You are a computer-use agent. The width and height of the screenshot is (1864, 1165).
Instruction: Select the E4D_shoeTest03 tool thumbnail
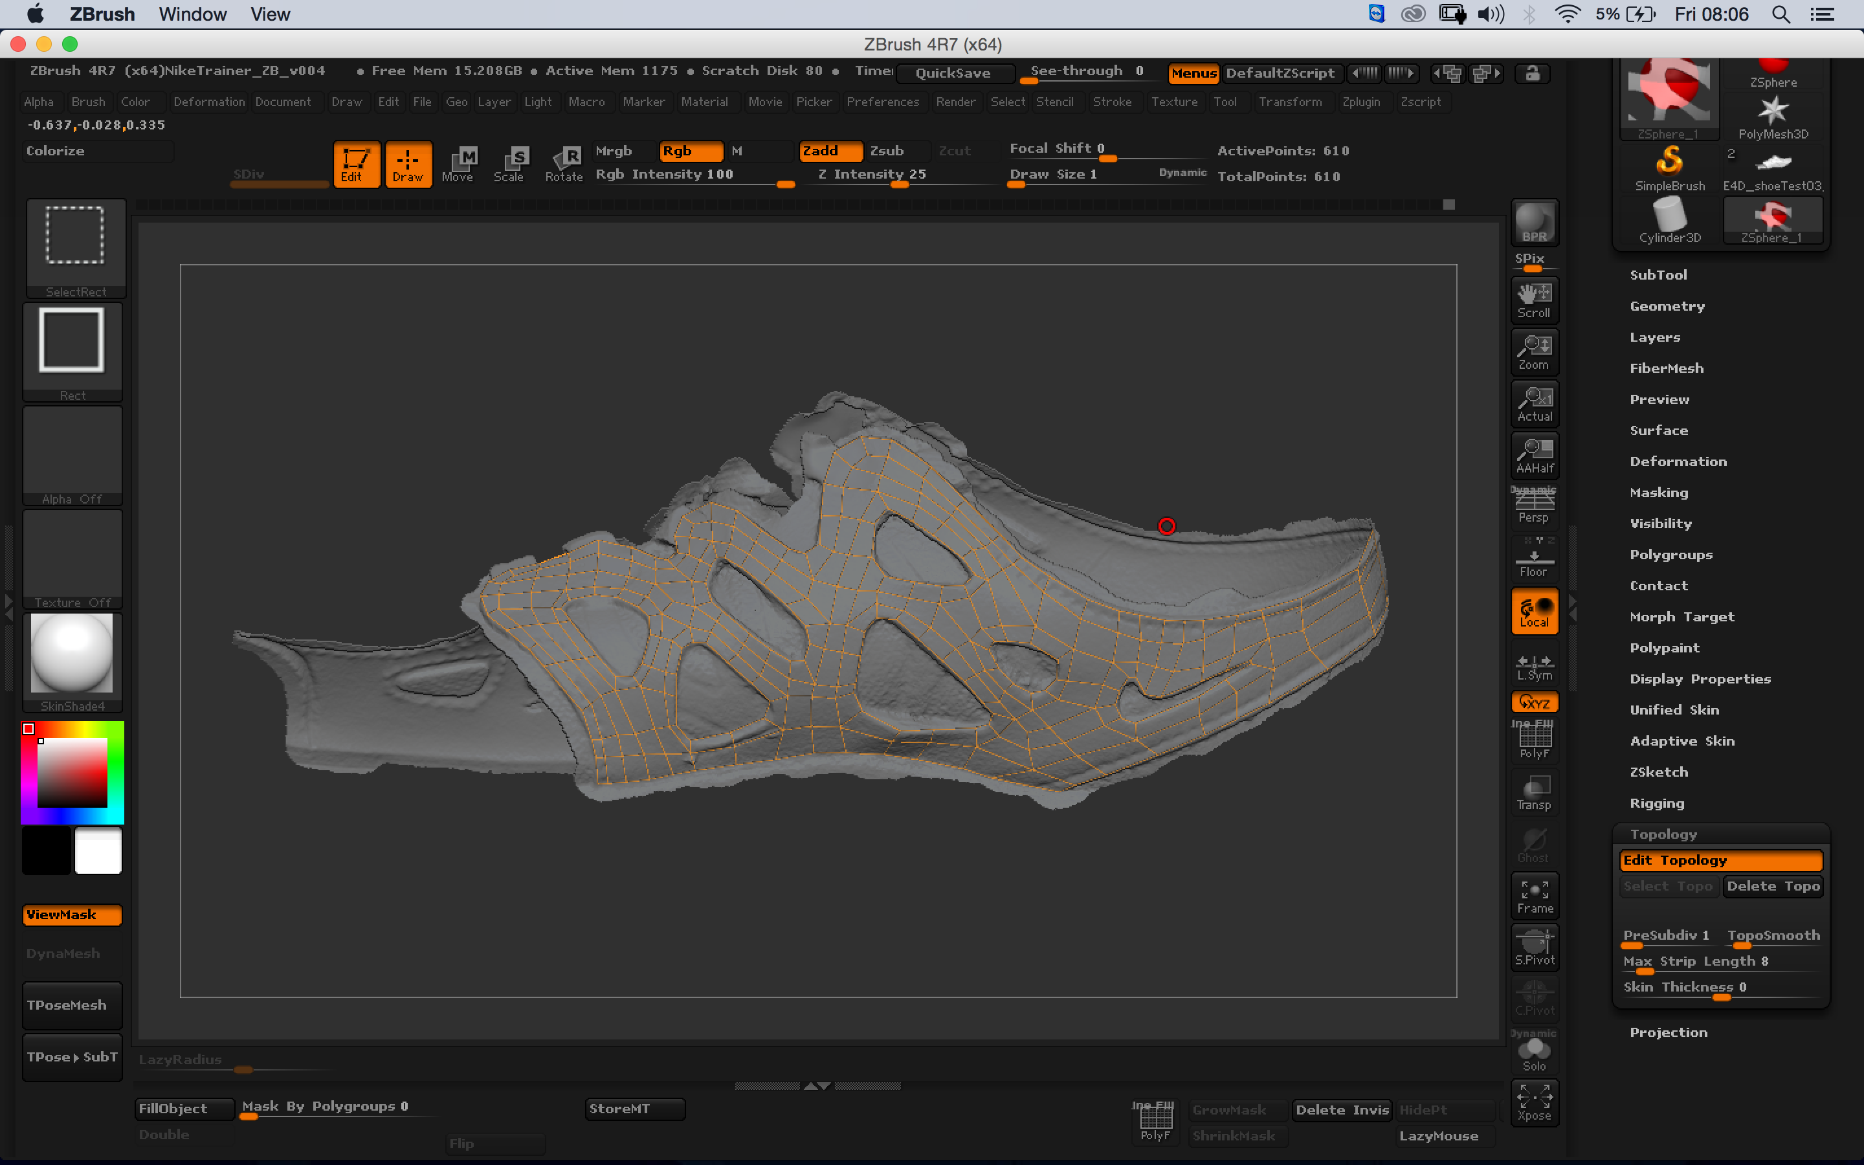(x=1773, y=169)
